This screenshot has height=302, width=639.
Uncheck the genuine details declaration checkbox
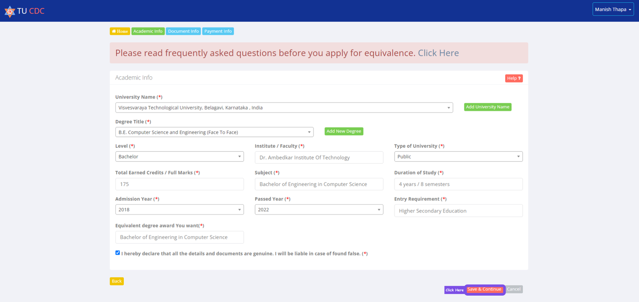coord(117,253)
